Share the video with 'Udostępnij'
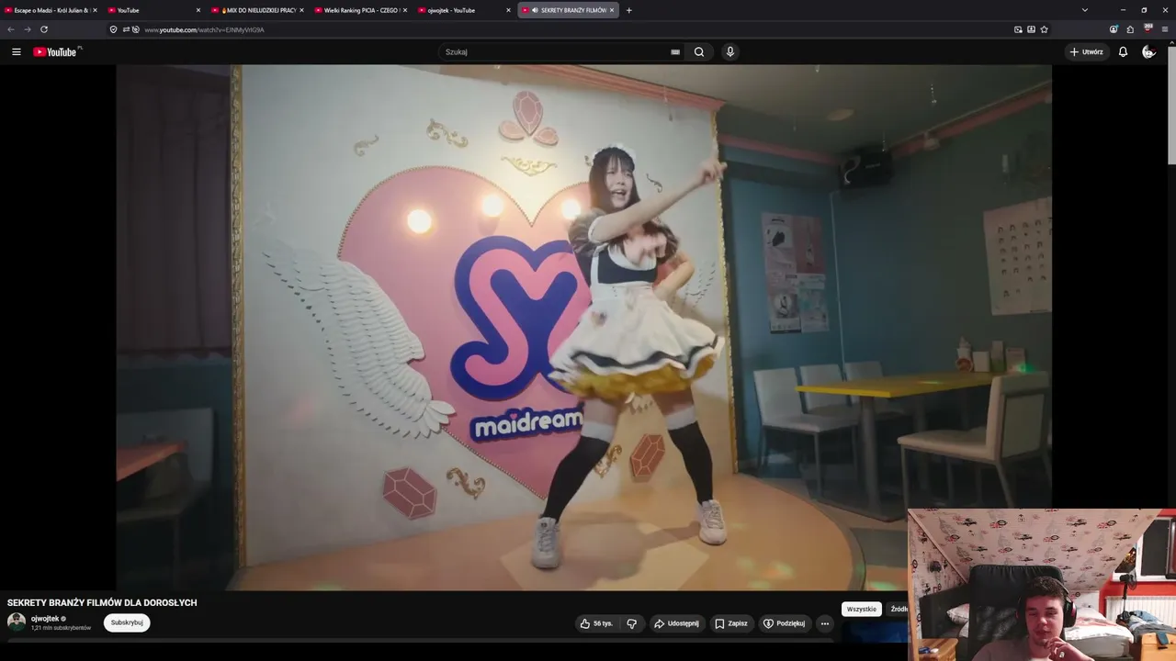 pos(677,623)
